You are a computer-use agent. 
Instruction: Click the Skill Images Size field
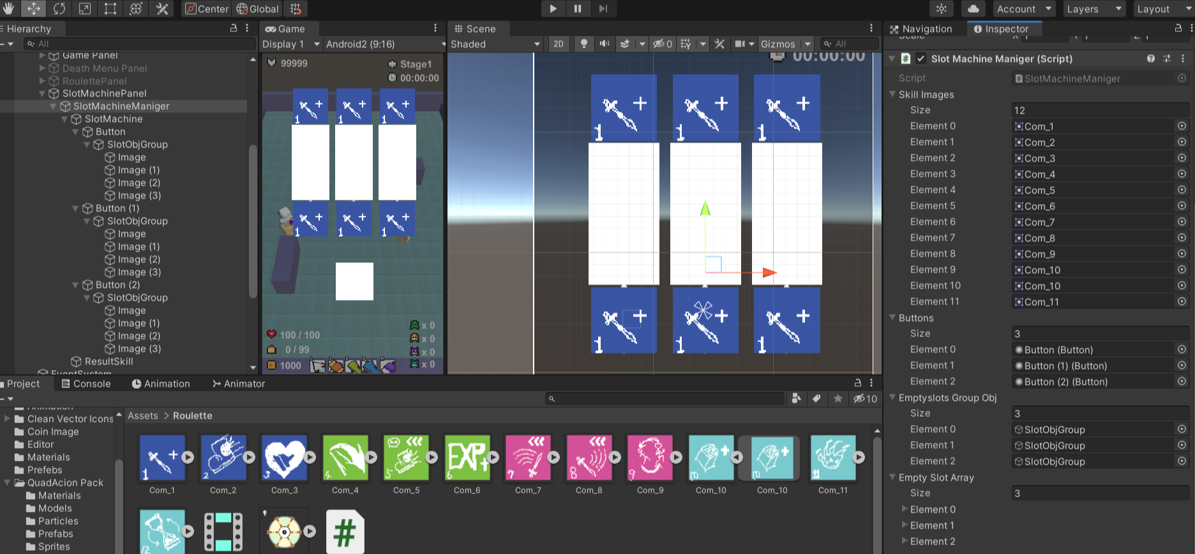[x=1100, y=110]
